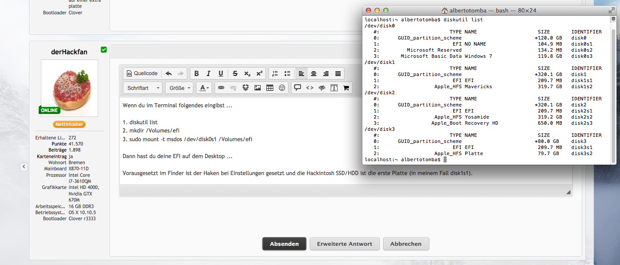Click the shopping cart icon

point(346,88)
